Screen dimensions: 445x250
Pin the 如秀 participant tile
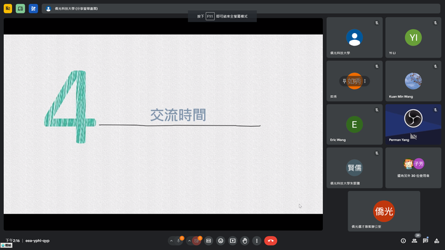344,81
